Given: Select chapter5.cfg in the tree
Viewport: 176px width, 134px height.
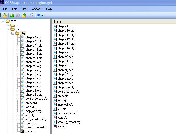Looking at the screenshot, I should click(x=33, y=74).
